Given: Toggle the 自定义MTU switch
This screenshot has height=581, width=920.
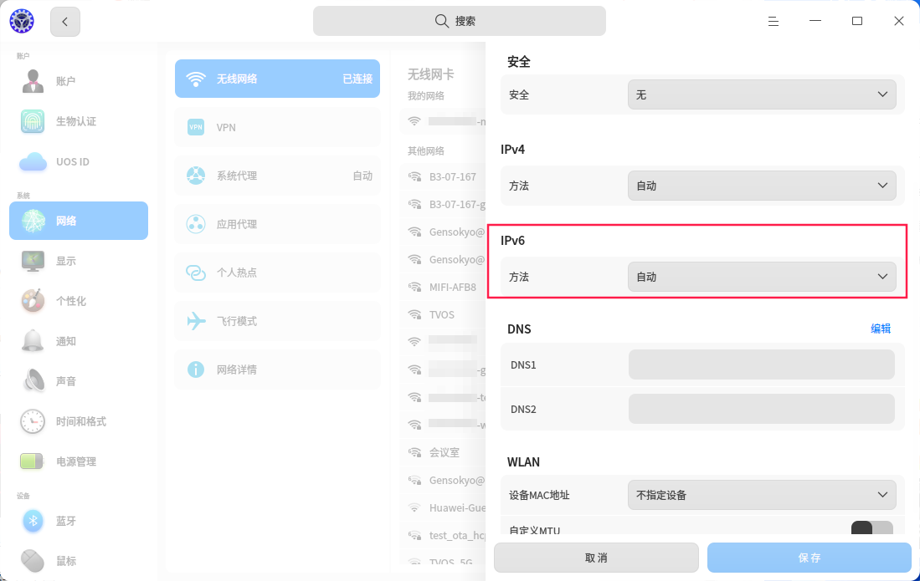Looking at the screenshot, I should (872, 527).
